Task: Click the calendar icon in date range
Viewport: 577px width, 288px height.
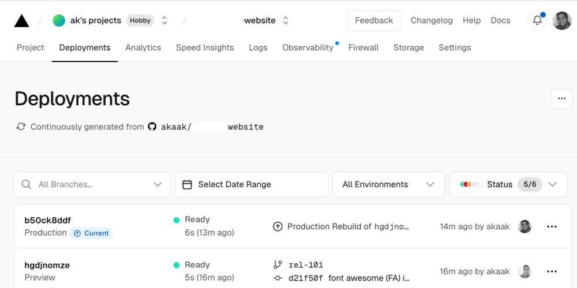Action: click(188, 184)
